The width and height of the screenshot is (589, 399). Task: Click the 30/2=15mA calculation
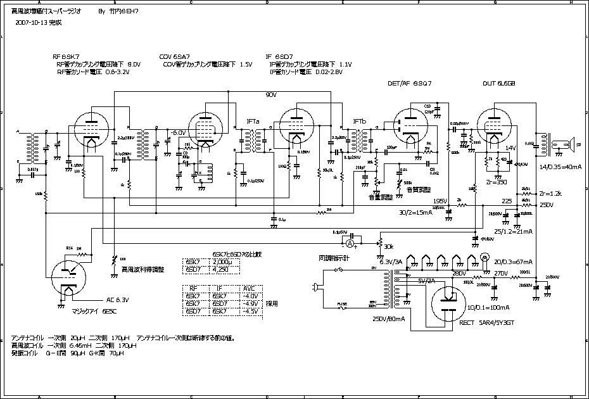(416, 212)
